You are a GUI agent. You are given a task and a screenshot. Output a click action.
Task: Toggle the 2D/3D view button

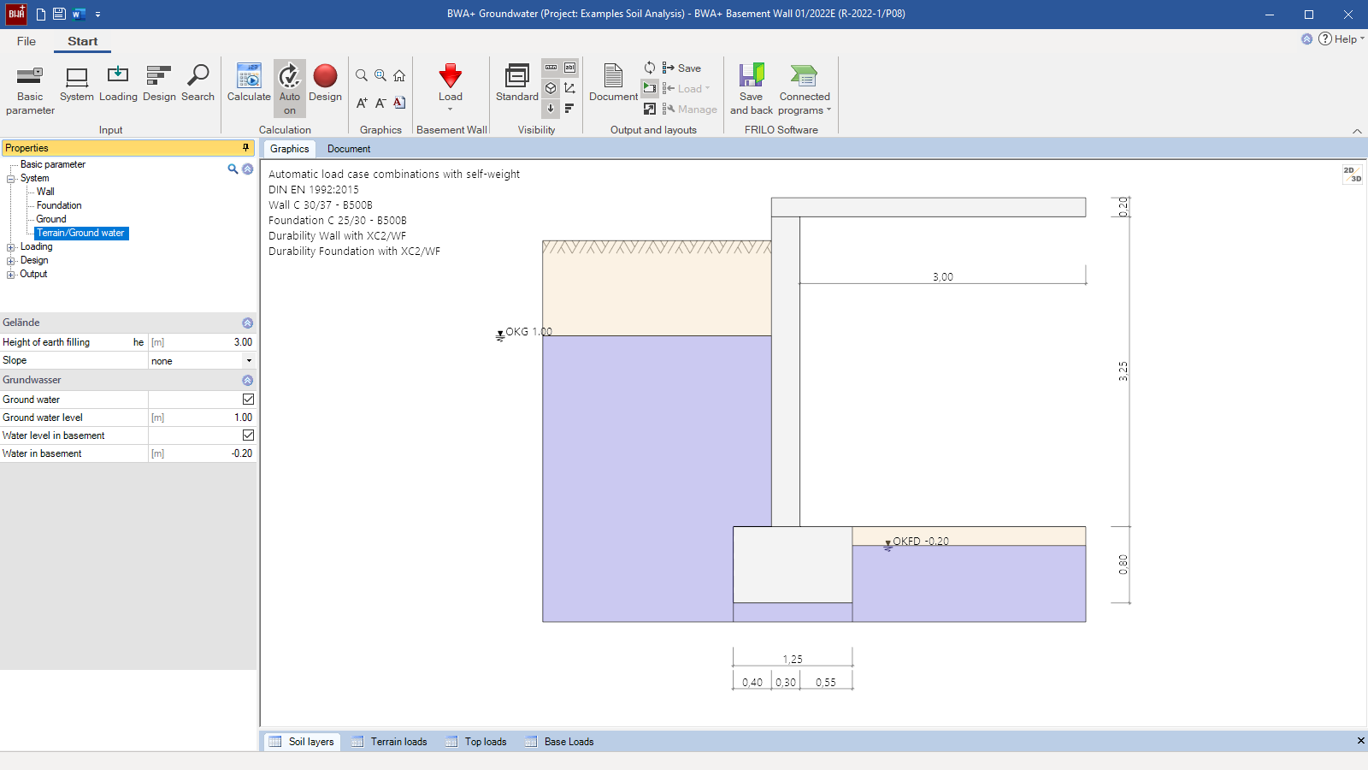click(1352, 175)
